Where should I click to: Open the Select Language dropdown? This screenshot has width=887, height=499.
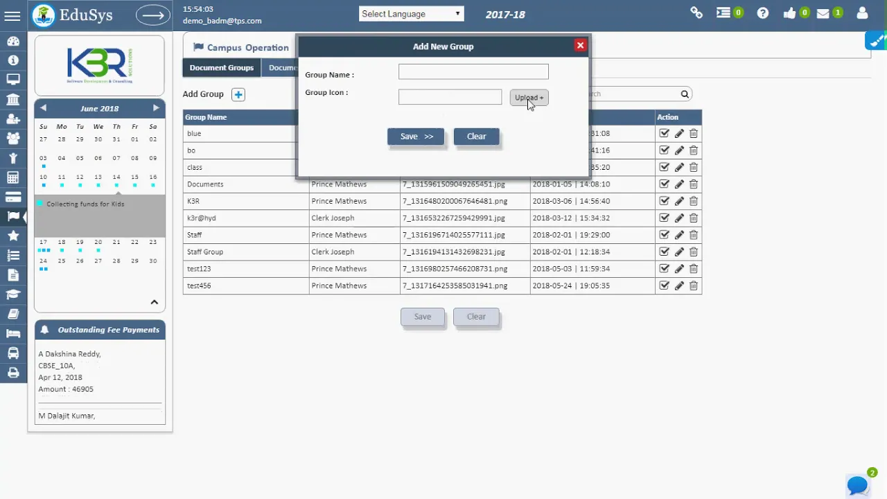412,14
